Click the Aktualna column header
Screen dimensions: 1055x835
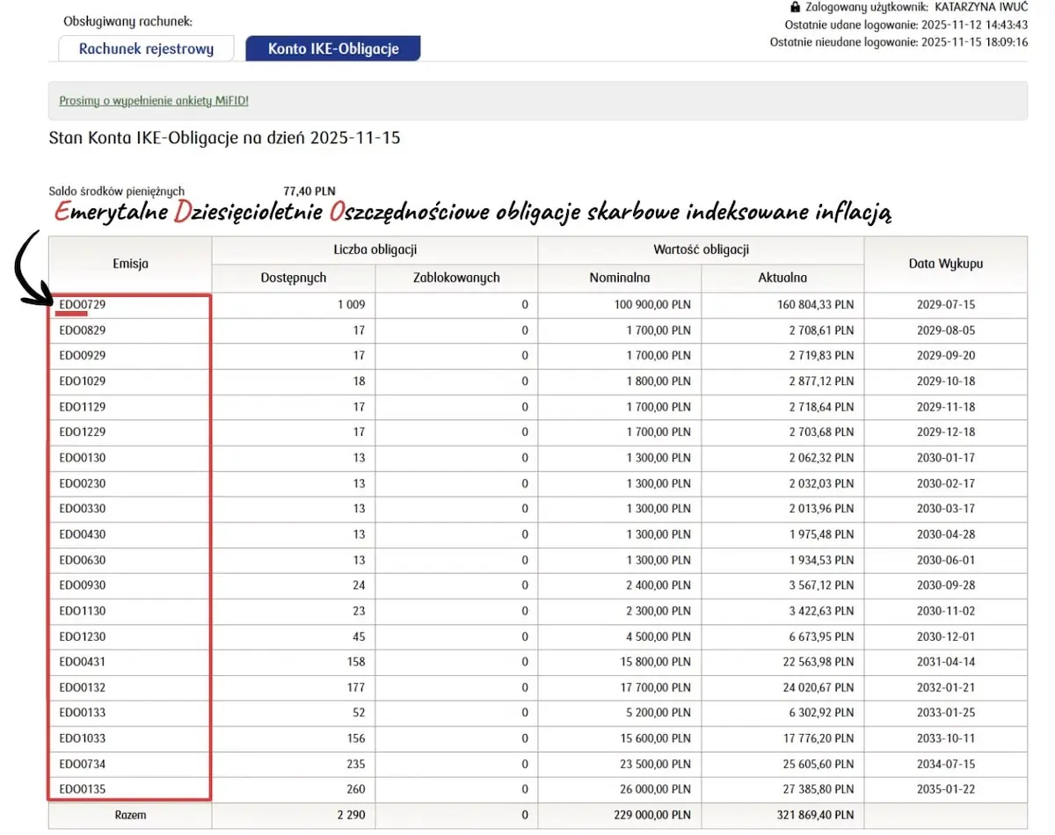782,278
